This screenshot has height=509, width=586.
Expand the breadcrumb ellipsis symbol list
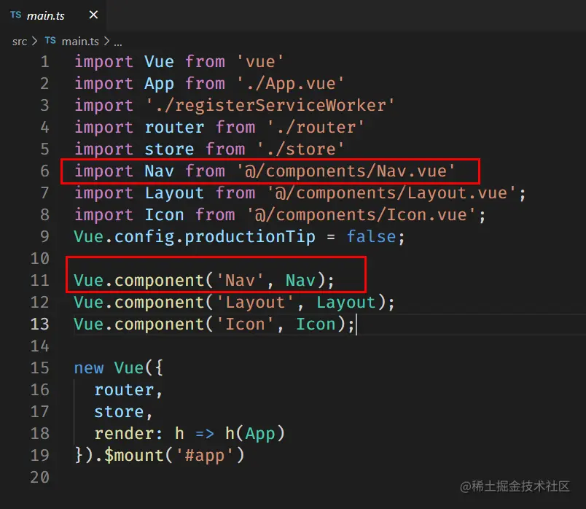tap(118, 42)
